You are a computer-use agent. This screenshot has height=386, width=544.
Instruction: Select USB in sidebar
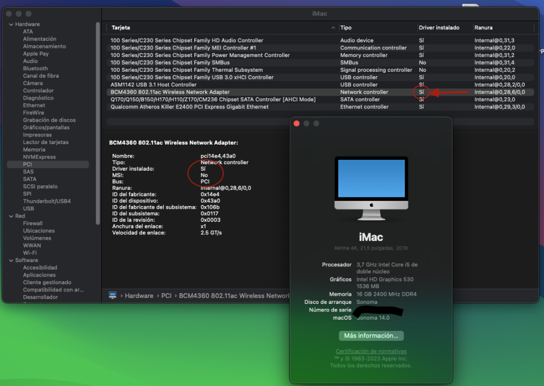(28, 209)
